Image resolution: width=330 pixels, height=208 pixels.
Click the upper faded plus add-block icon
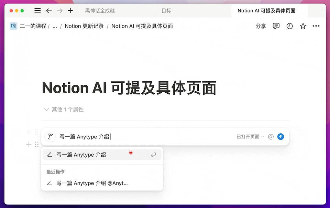[x=29, y=132]
